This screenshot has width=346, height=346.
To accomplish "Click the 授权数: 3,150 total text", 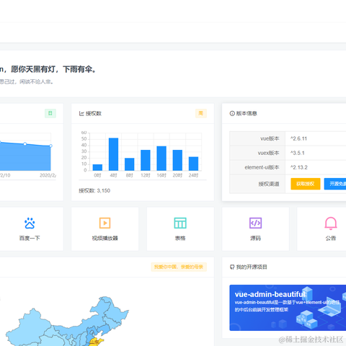I will point(94,191).
